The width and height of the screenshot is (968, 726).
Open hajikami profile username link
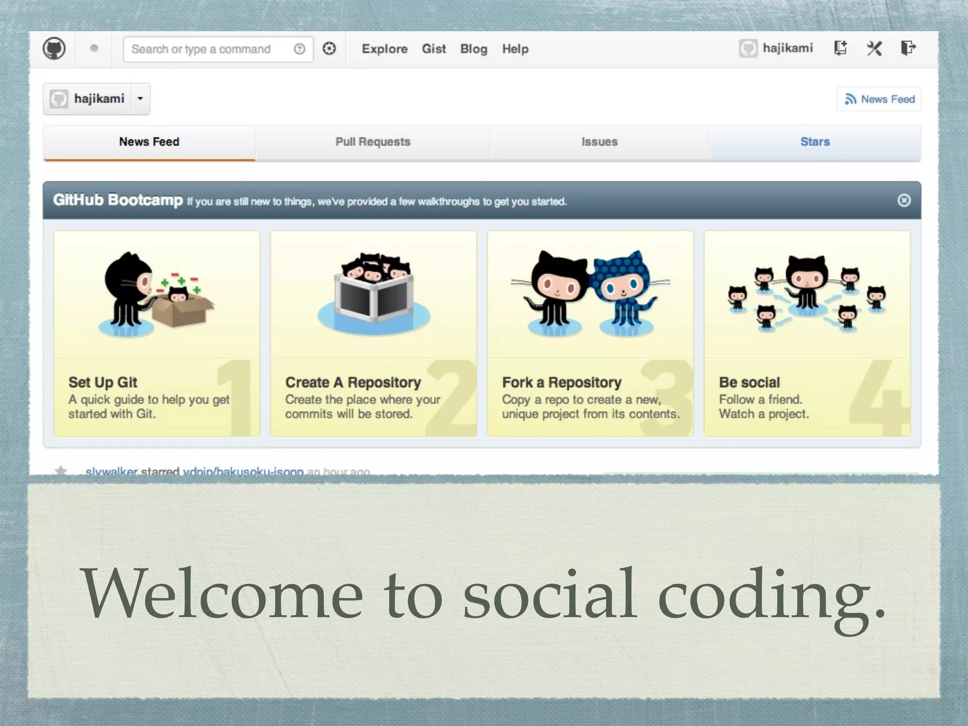point(788,48)
